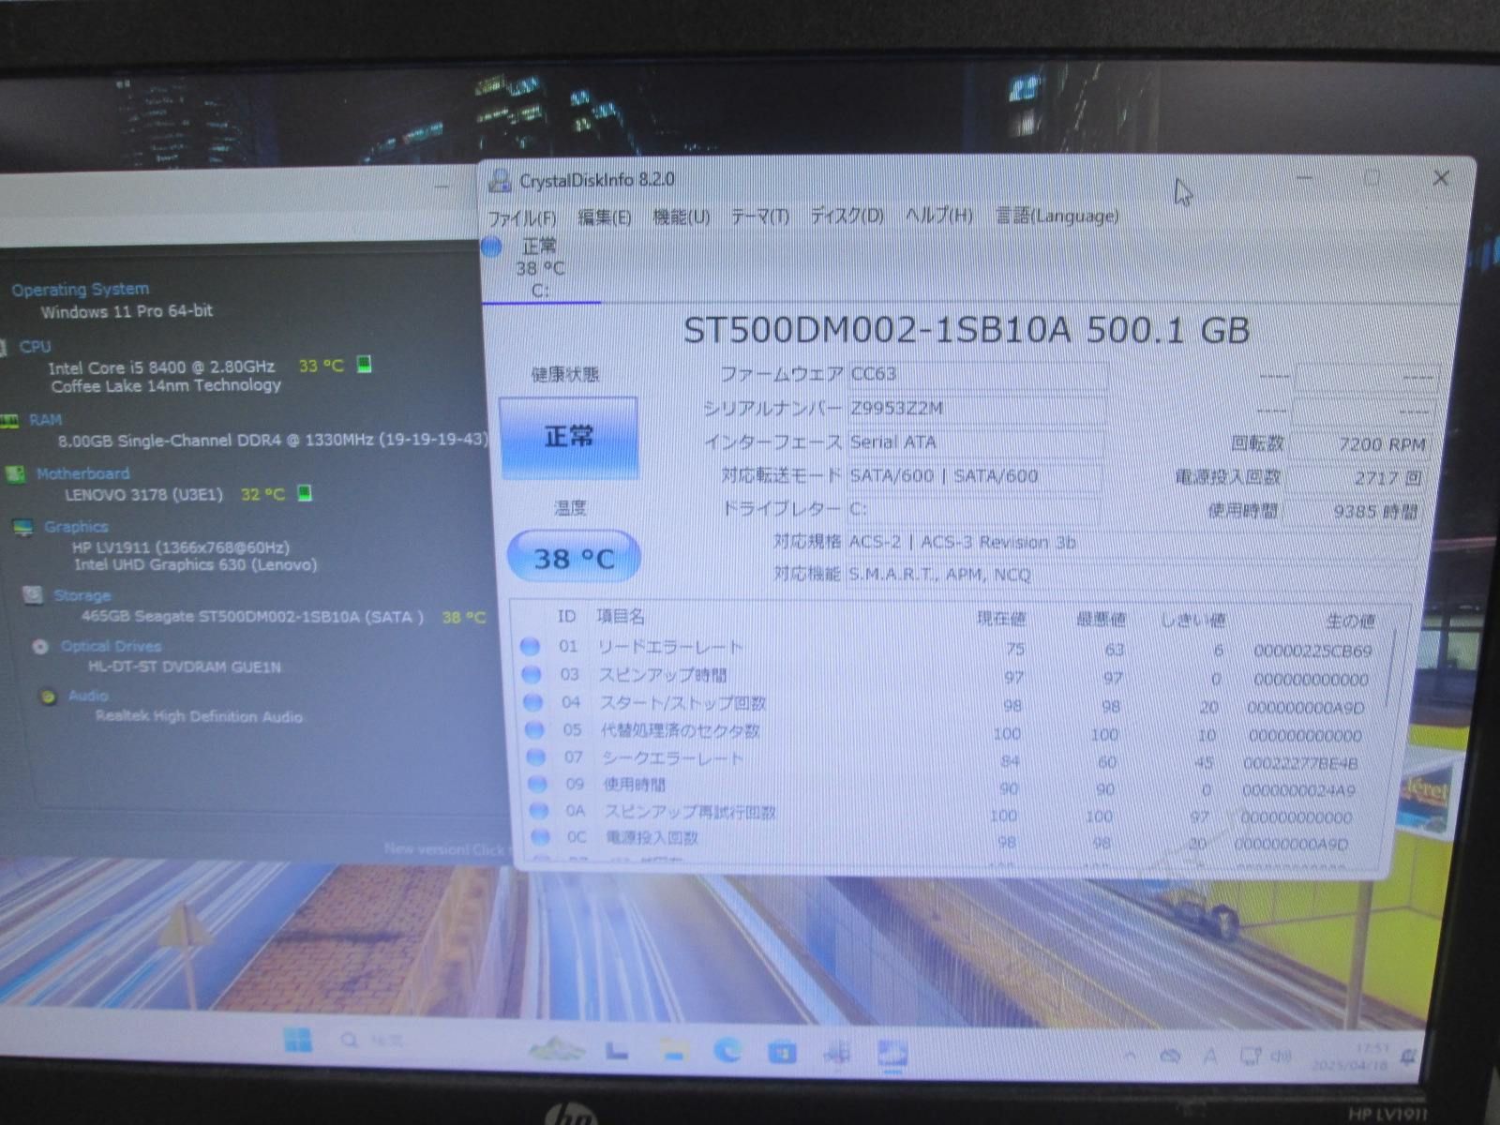Select the リードエラーレート attribute row name
The image size is (1500, 1125).
click(x=670, y=647)
